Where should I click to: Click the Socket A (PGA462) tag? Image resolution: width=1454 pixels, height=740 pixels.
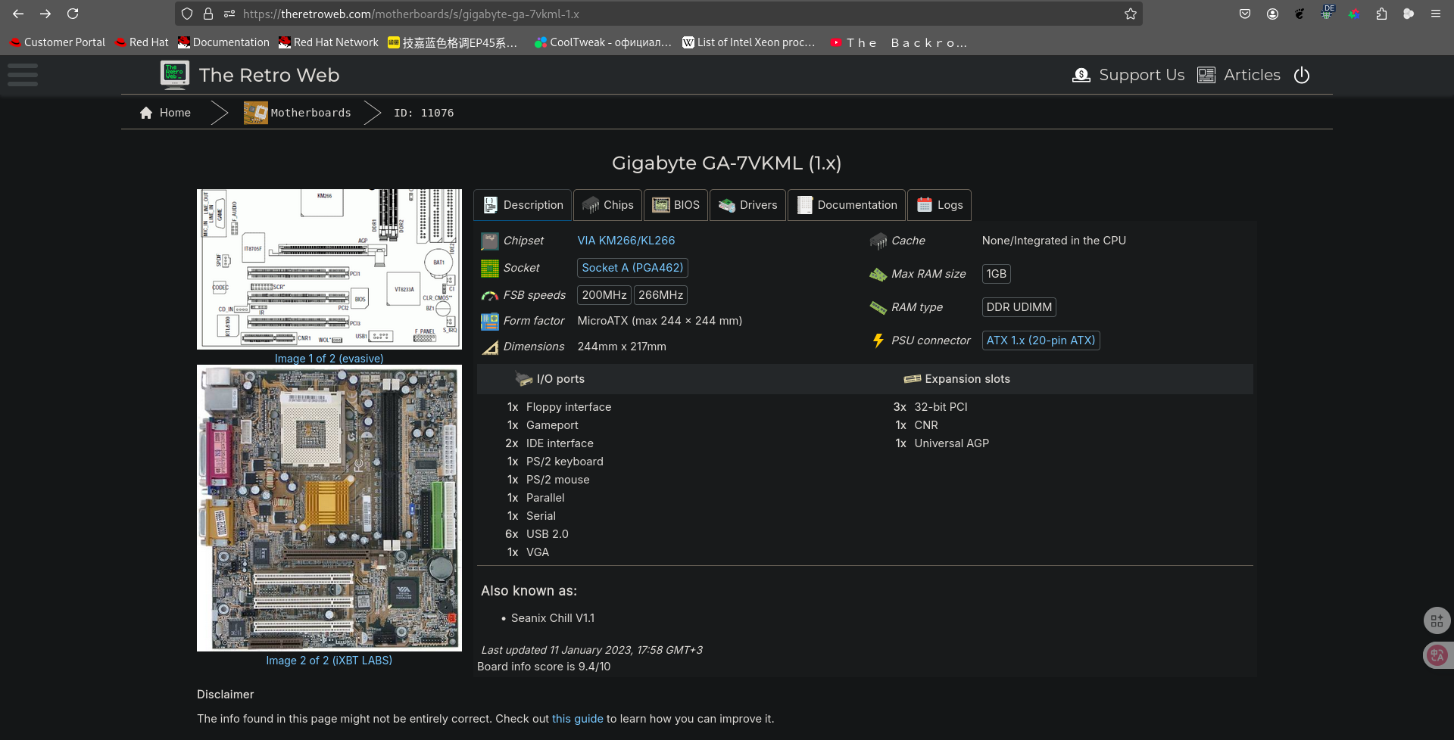(632, 268)
